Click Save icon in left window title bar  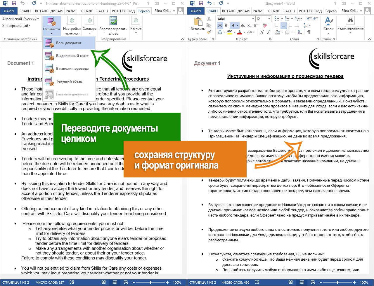14,3
